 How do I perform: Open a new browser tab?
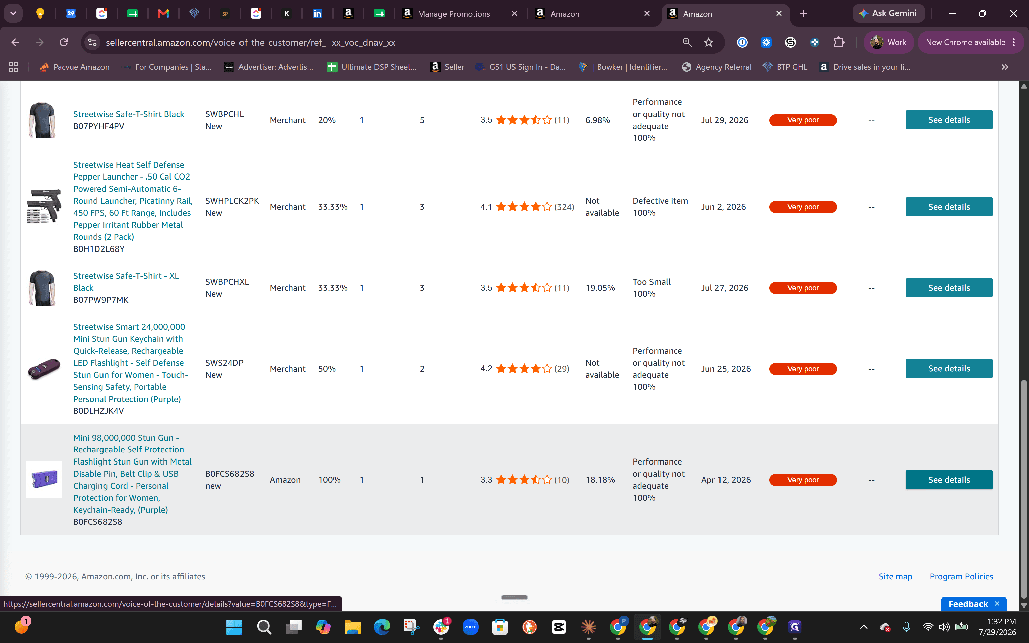[803, 14]
